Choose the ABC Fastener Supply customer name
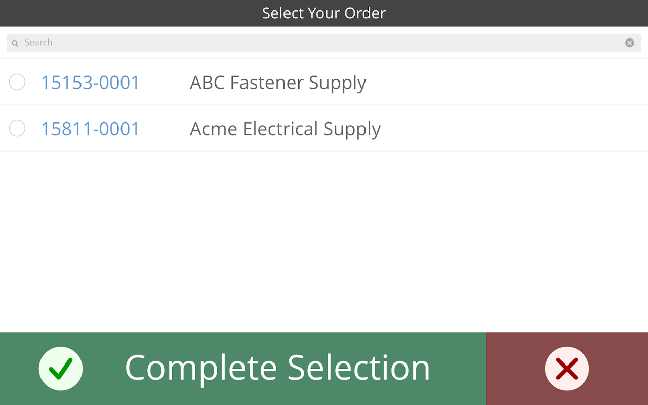 (278, 83)
